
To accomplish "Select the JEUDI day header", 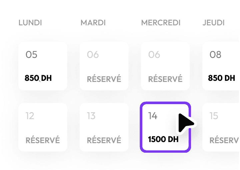I will (213, 23).
